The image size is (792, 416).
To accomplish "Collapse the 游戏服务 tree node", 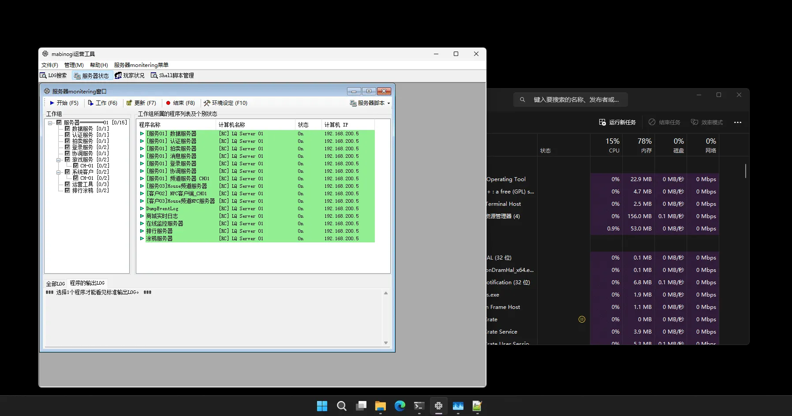I will pos(59,160).
